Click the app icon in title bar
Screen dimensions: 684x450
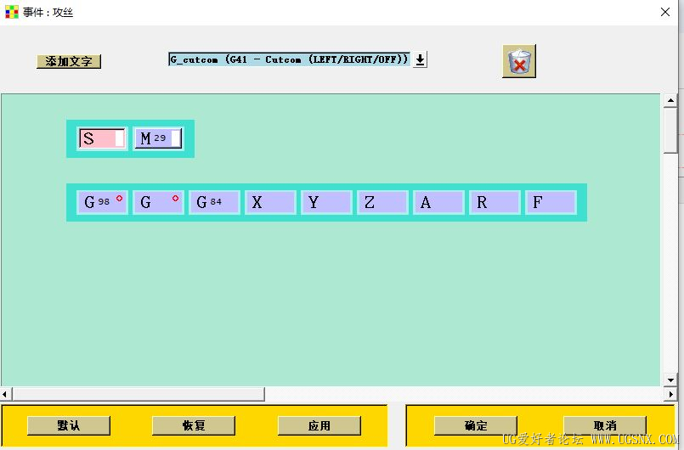[x=12, y=12]
